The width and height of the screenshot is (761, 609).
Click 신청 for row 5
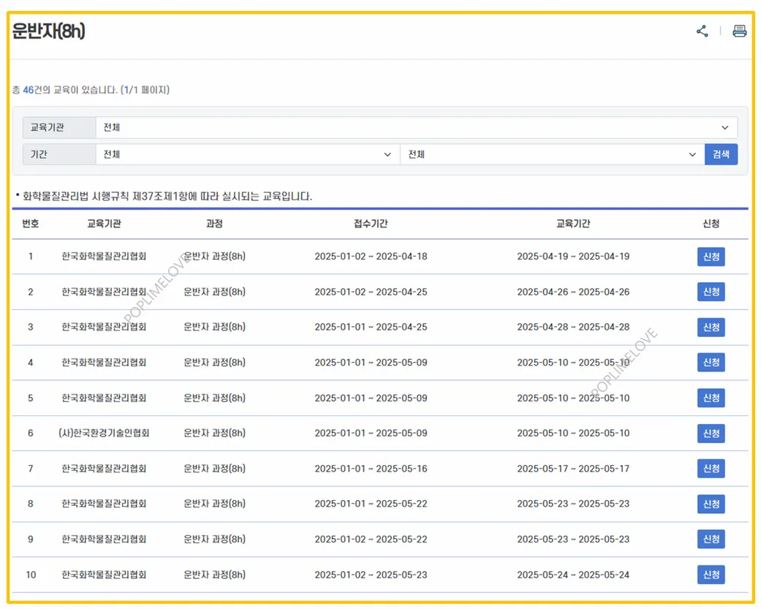[x=711, y=398]
